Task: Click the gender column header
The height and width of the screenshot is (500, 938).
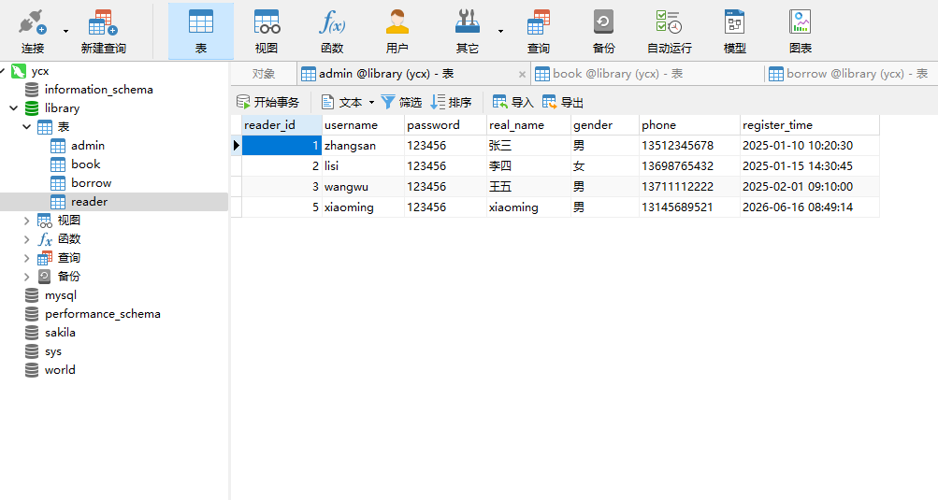Action: [x=605, y=125]
